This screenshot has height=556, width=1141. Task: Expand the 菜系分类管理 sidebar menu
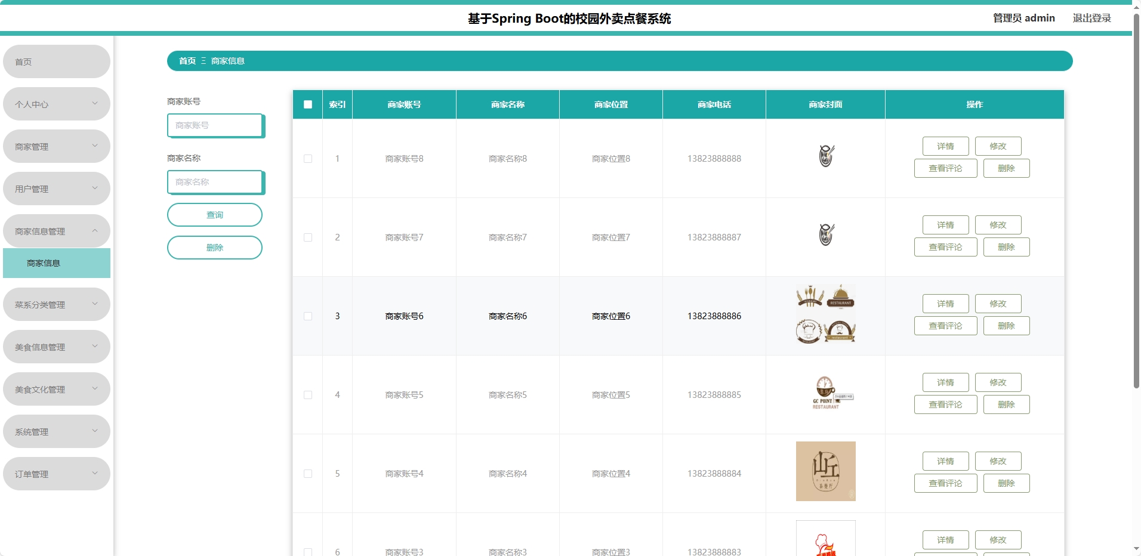tap(57, 304)
